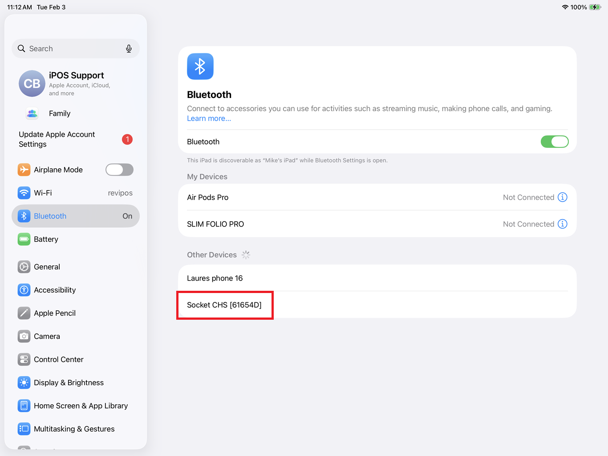The height and width of the screenshot is (456, 608).
Task: Tap the General gear icon
Action: 24,267
